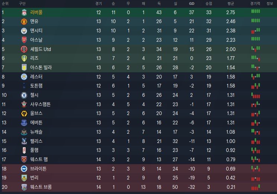Screen dimensions: 277x194
Task: Click the Wolves club crest icon
Action: click(24, 113)
